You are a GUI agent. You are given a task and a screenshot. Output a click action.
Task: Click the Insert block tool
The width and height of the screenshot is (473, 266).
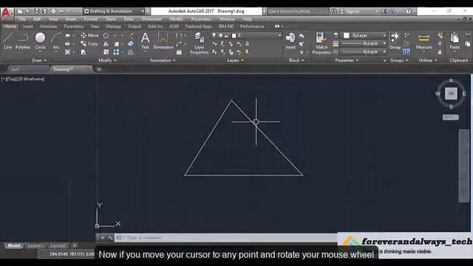[290, 41]
